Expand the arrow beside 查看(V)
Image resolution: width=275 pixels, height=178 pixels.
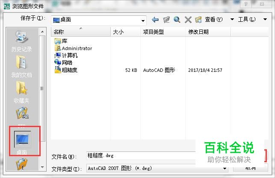coord(232,19)
